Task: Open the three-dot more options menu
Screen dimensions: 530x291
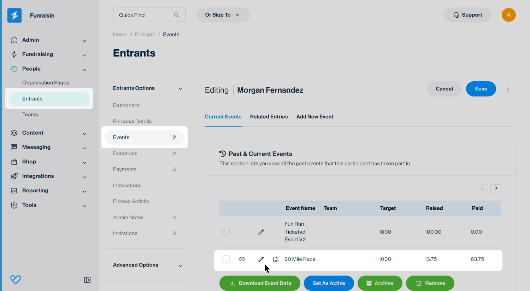Action: tap(508, 89)
